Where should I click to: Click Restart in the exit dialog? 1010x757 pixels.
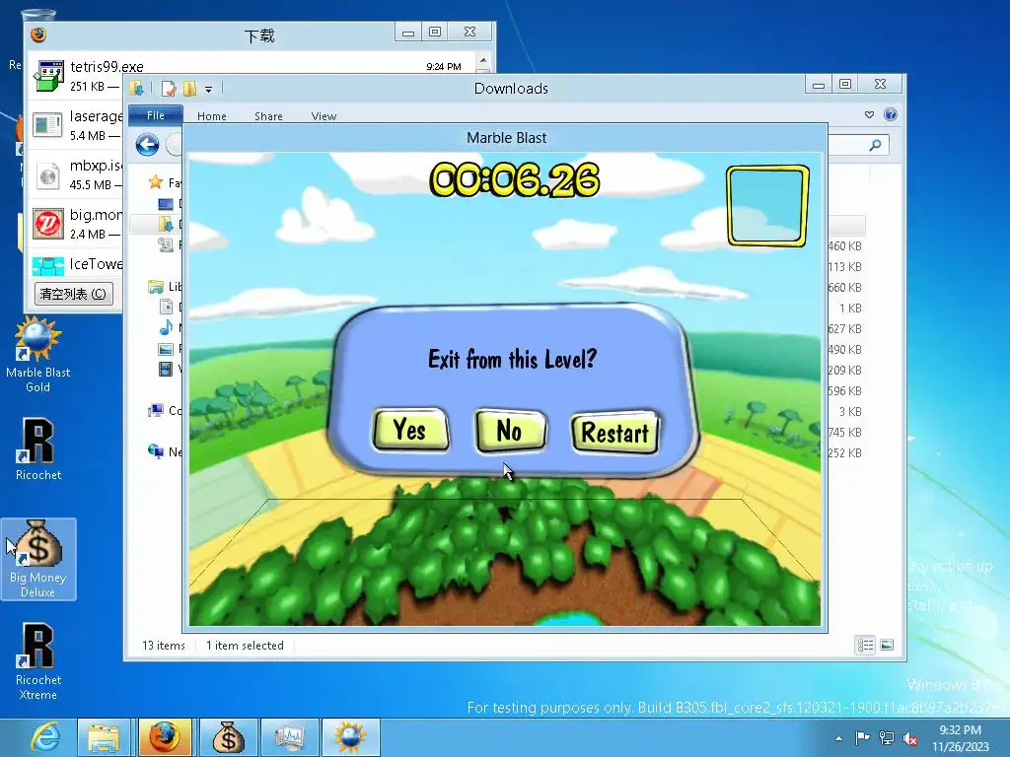point(615,432)
